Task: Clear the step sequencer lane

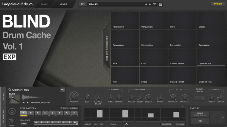Action: (180, 124)
